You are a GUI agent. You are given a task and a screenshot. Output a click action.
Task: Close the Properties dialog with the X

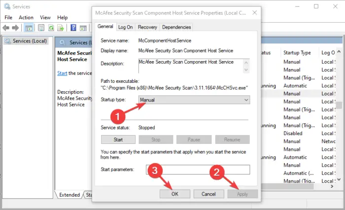(x=255, y=13)
